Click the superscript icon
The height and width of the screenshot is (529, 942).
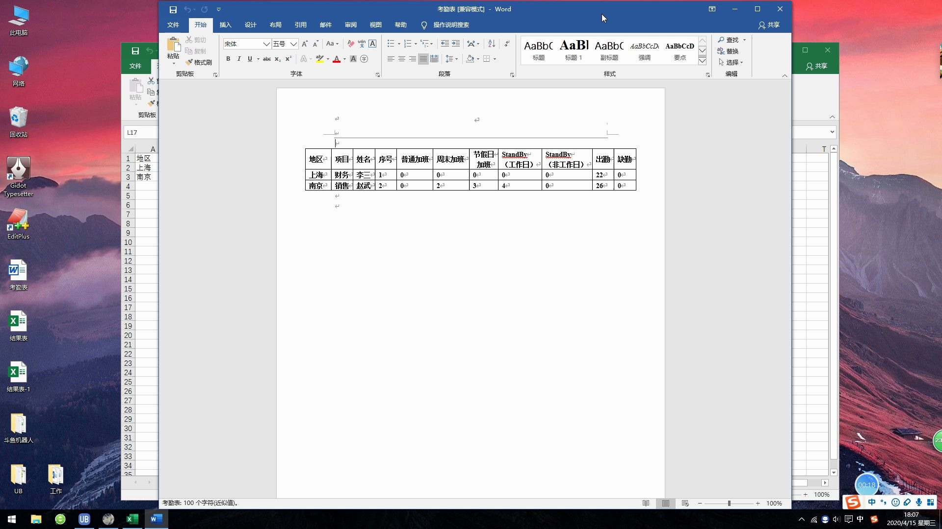pos(288,59)
